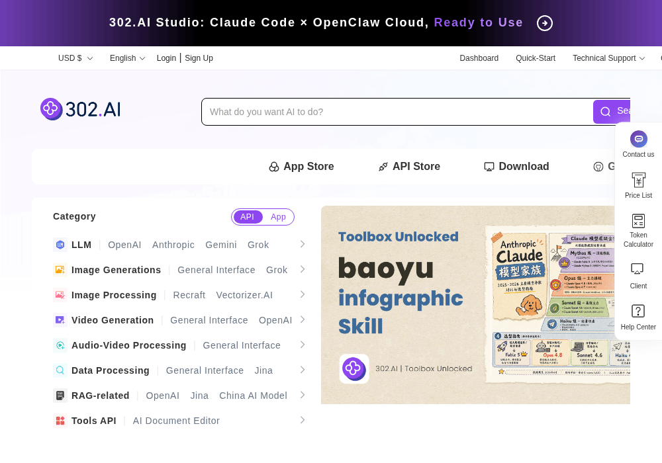Expand the Data Processing row chevron
Screen dimensions: 662x463
[303, 370]
